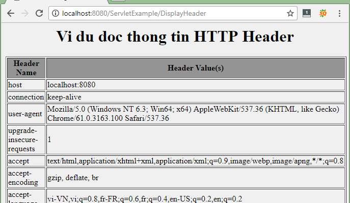350x203 pixels.
Task: Click the page title about HTTP Header
Action: 175,37
